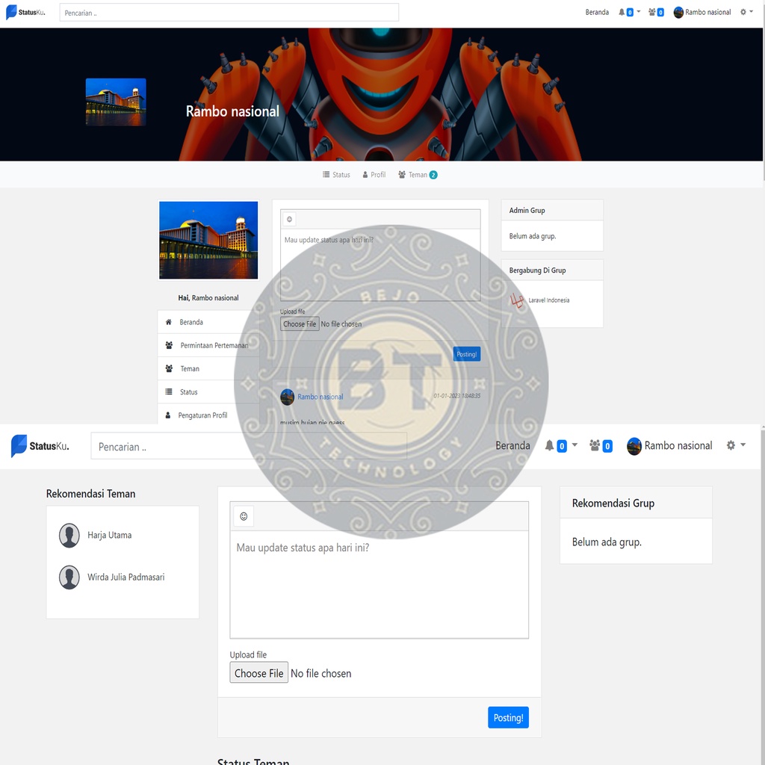Screen dimensions: 765x765
Task: Click the StatusKu logo on the profile page navbar
Action: 25,12
